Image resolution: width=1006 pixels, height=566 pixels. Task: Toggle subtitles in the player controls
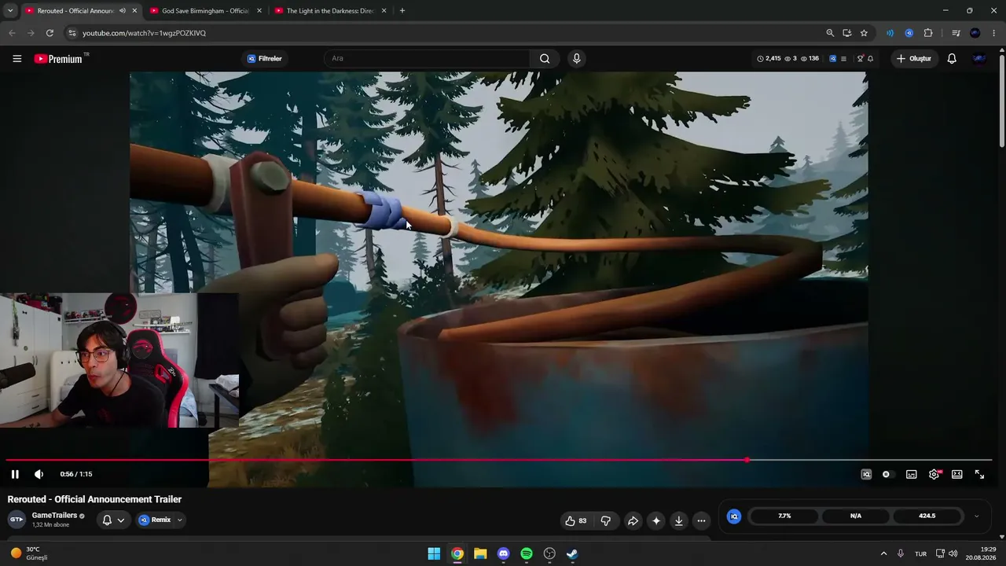tap(911, 474)
